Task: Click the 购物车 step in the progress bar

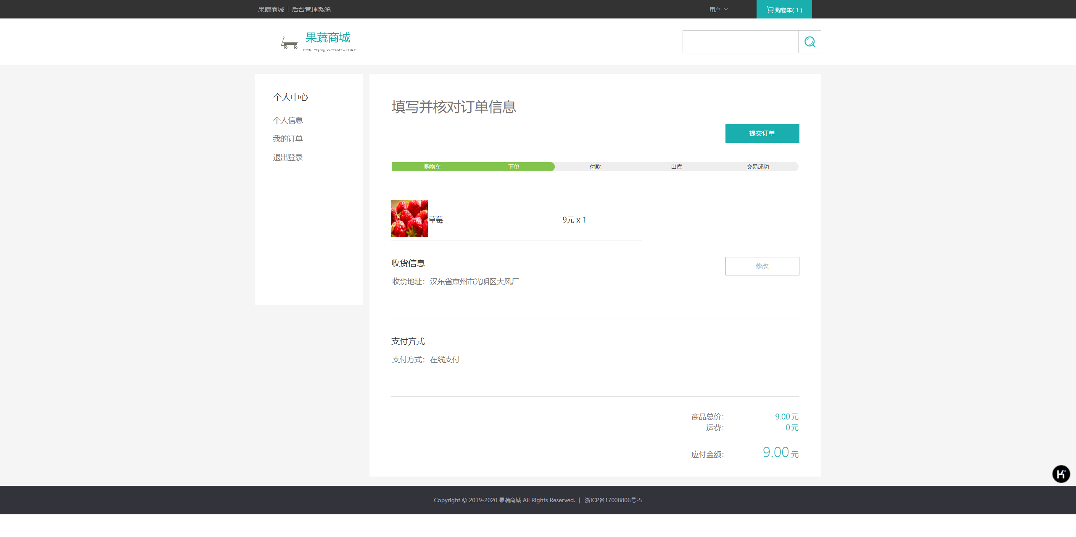Action: coord(432,167)
